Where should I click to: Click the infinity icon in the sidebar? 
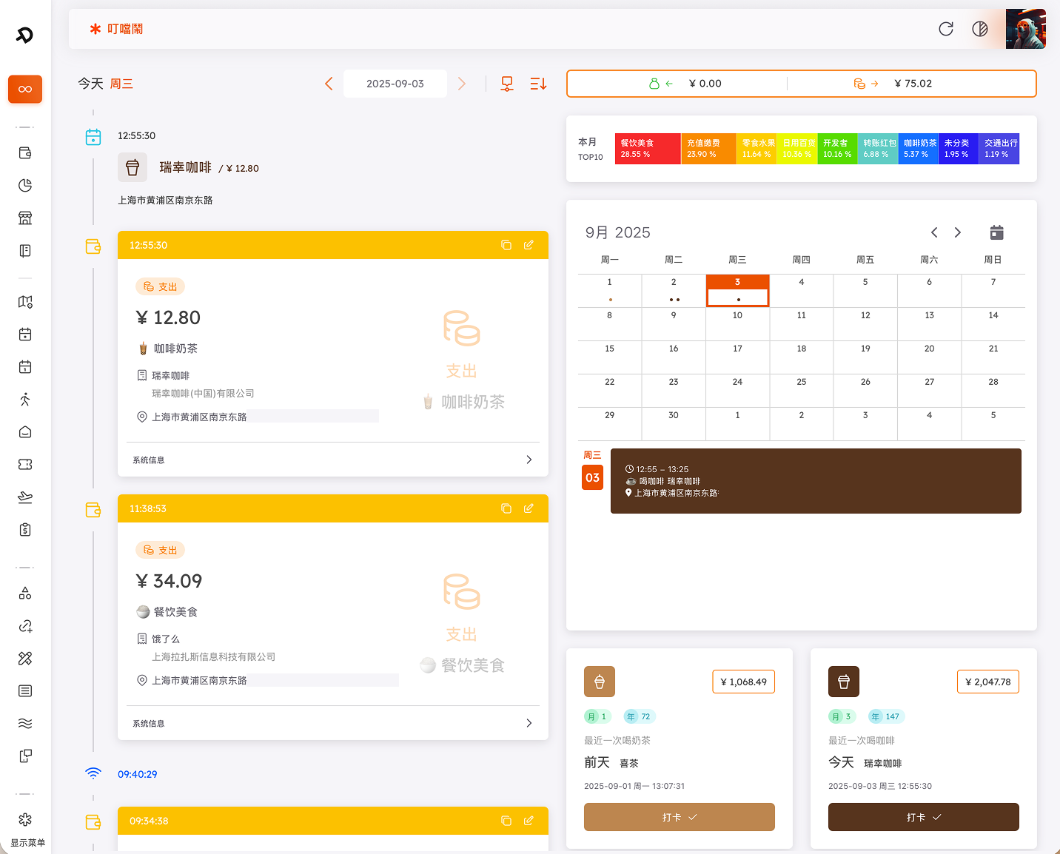tap(25, 90)
